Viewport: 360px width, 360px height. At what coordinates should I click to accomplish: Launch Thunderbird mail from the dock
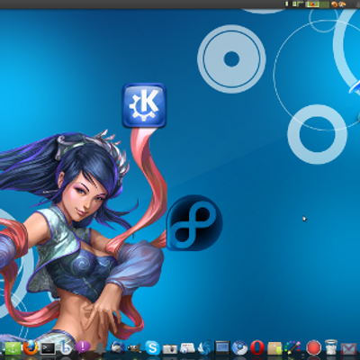tap(118, 347)
